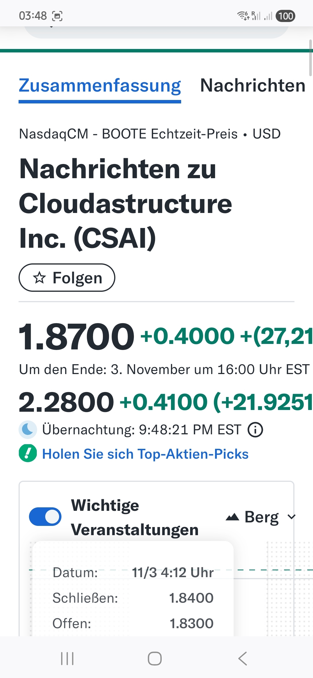Select the mountain chart icon next to Berg
The width and height of the screenshot is (313, 678).
coord(232,516)
